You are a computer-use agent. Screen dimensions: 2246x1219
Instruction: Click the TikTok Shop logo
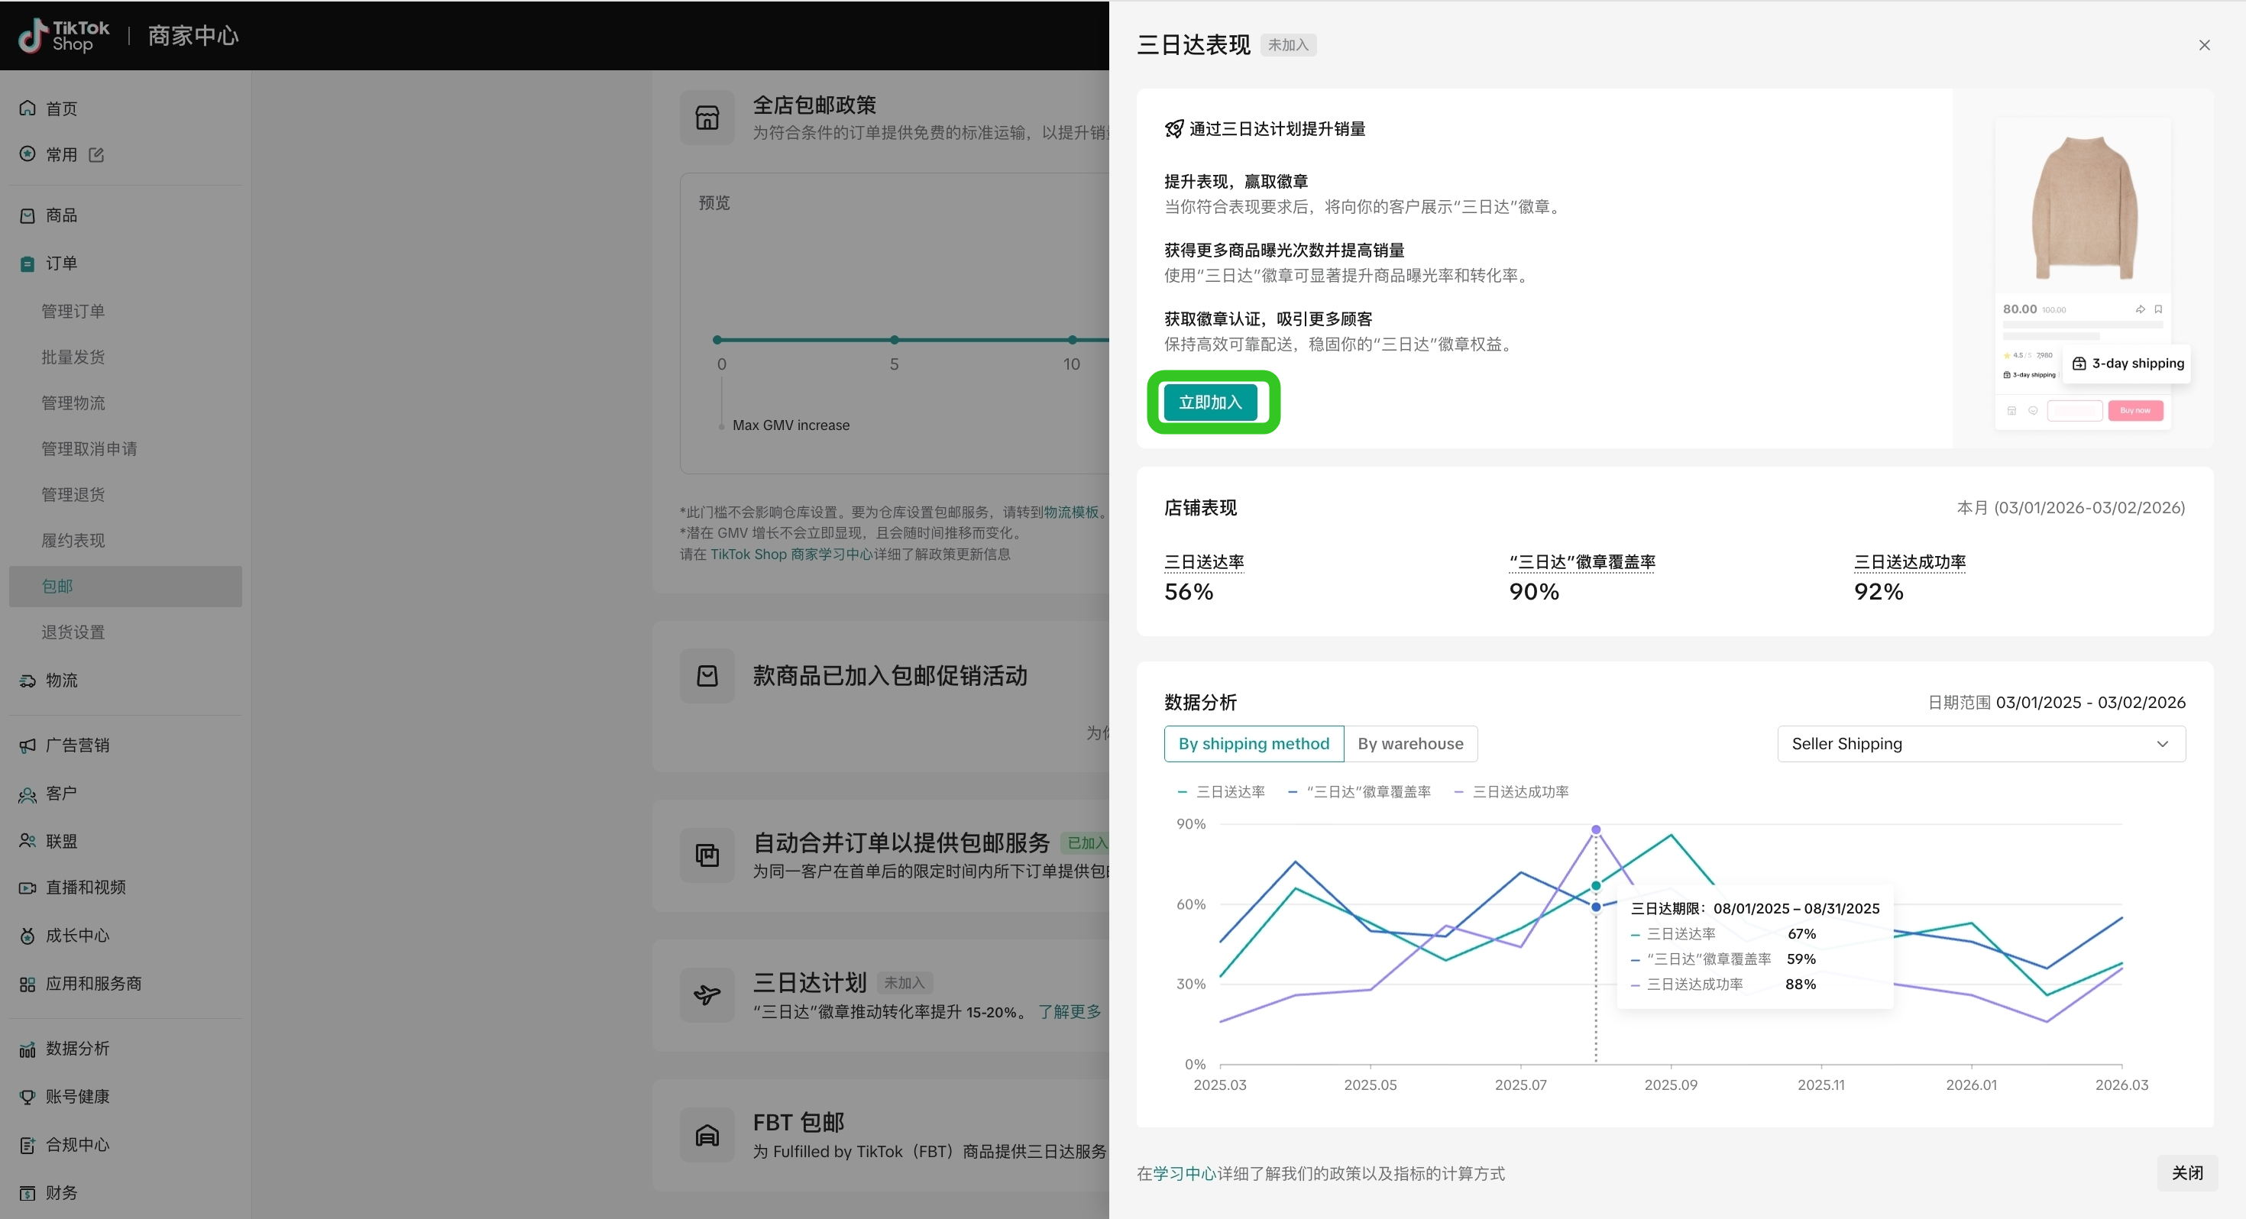(x=63, y=36)
